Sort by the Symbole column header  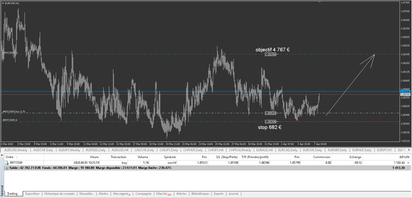pyautogui.click(x=163, y=157)
